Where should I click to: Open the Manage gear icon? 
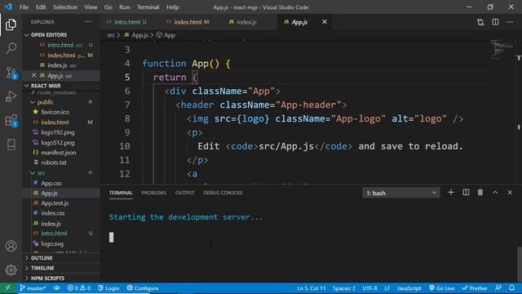pyautogui.click(x=11, y=269)
